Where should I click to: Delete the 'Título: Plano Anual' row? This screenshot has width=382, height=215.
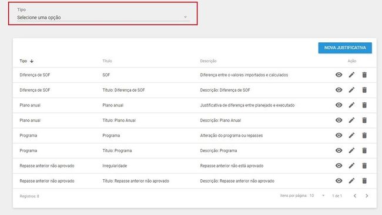[364, 120]
